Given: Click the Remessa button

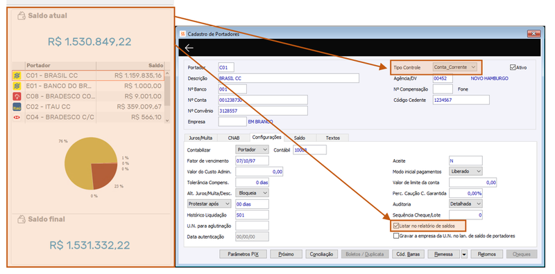Looking at the screenshot, I should (x=444, y=254).
